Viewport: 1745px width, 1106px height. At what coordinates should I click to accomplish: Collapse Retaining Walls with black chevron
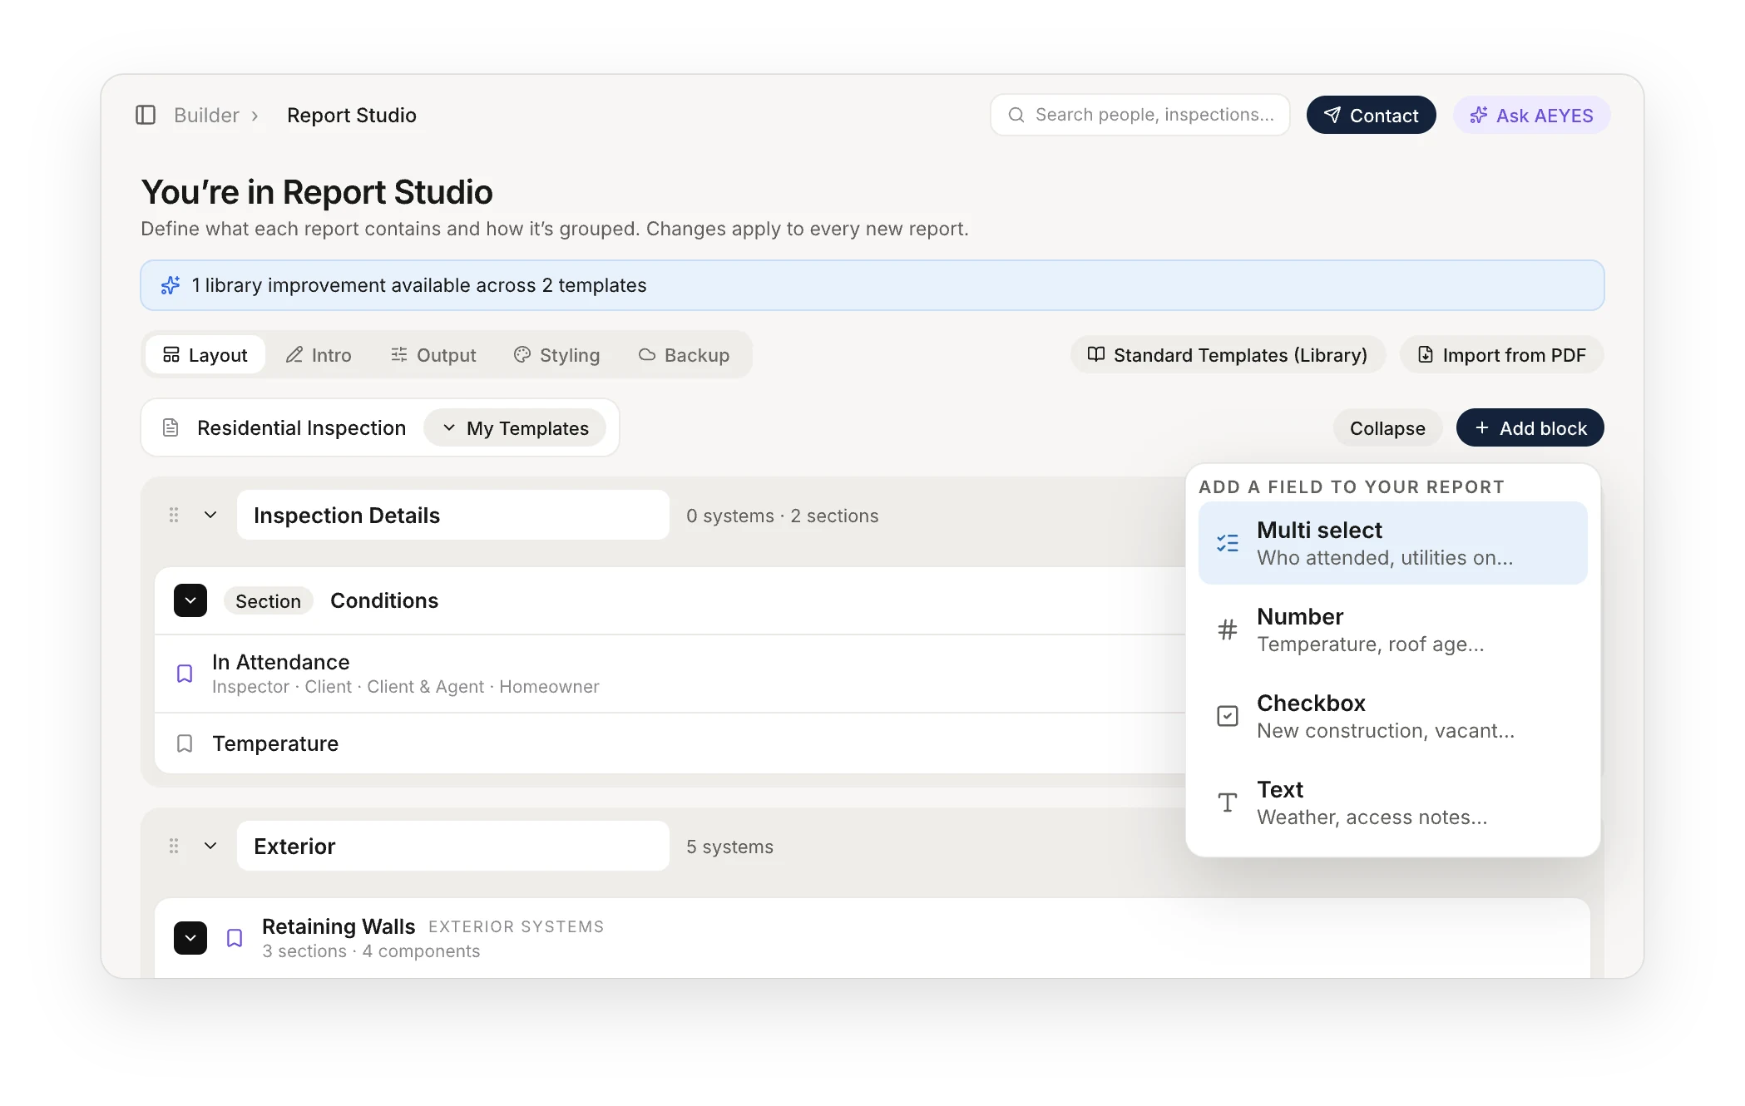[x=190, y=938]
